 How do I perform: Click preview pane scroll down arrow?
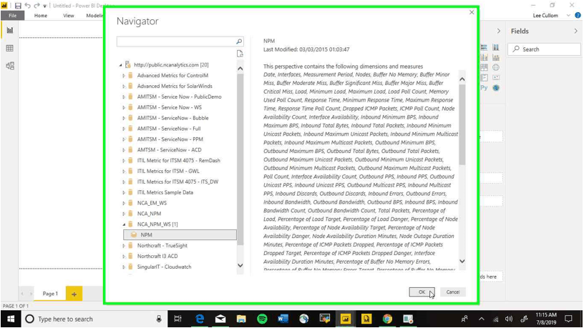pyautogui.click(x=462, y=261)
